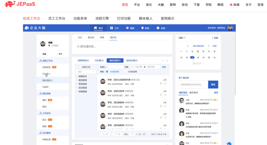Expand full month with 展开全月
267x145 pixels.
point(198,63)
